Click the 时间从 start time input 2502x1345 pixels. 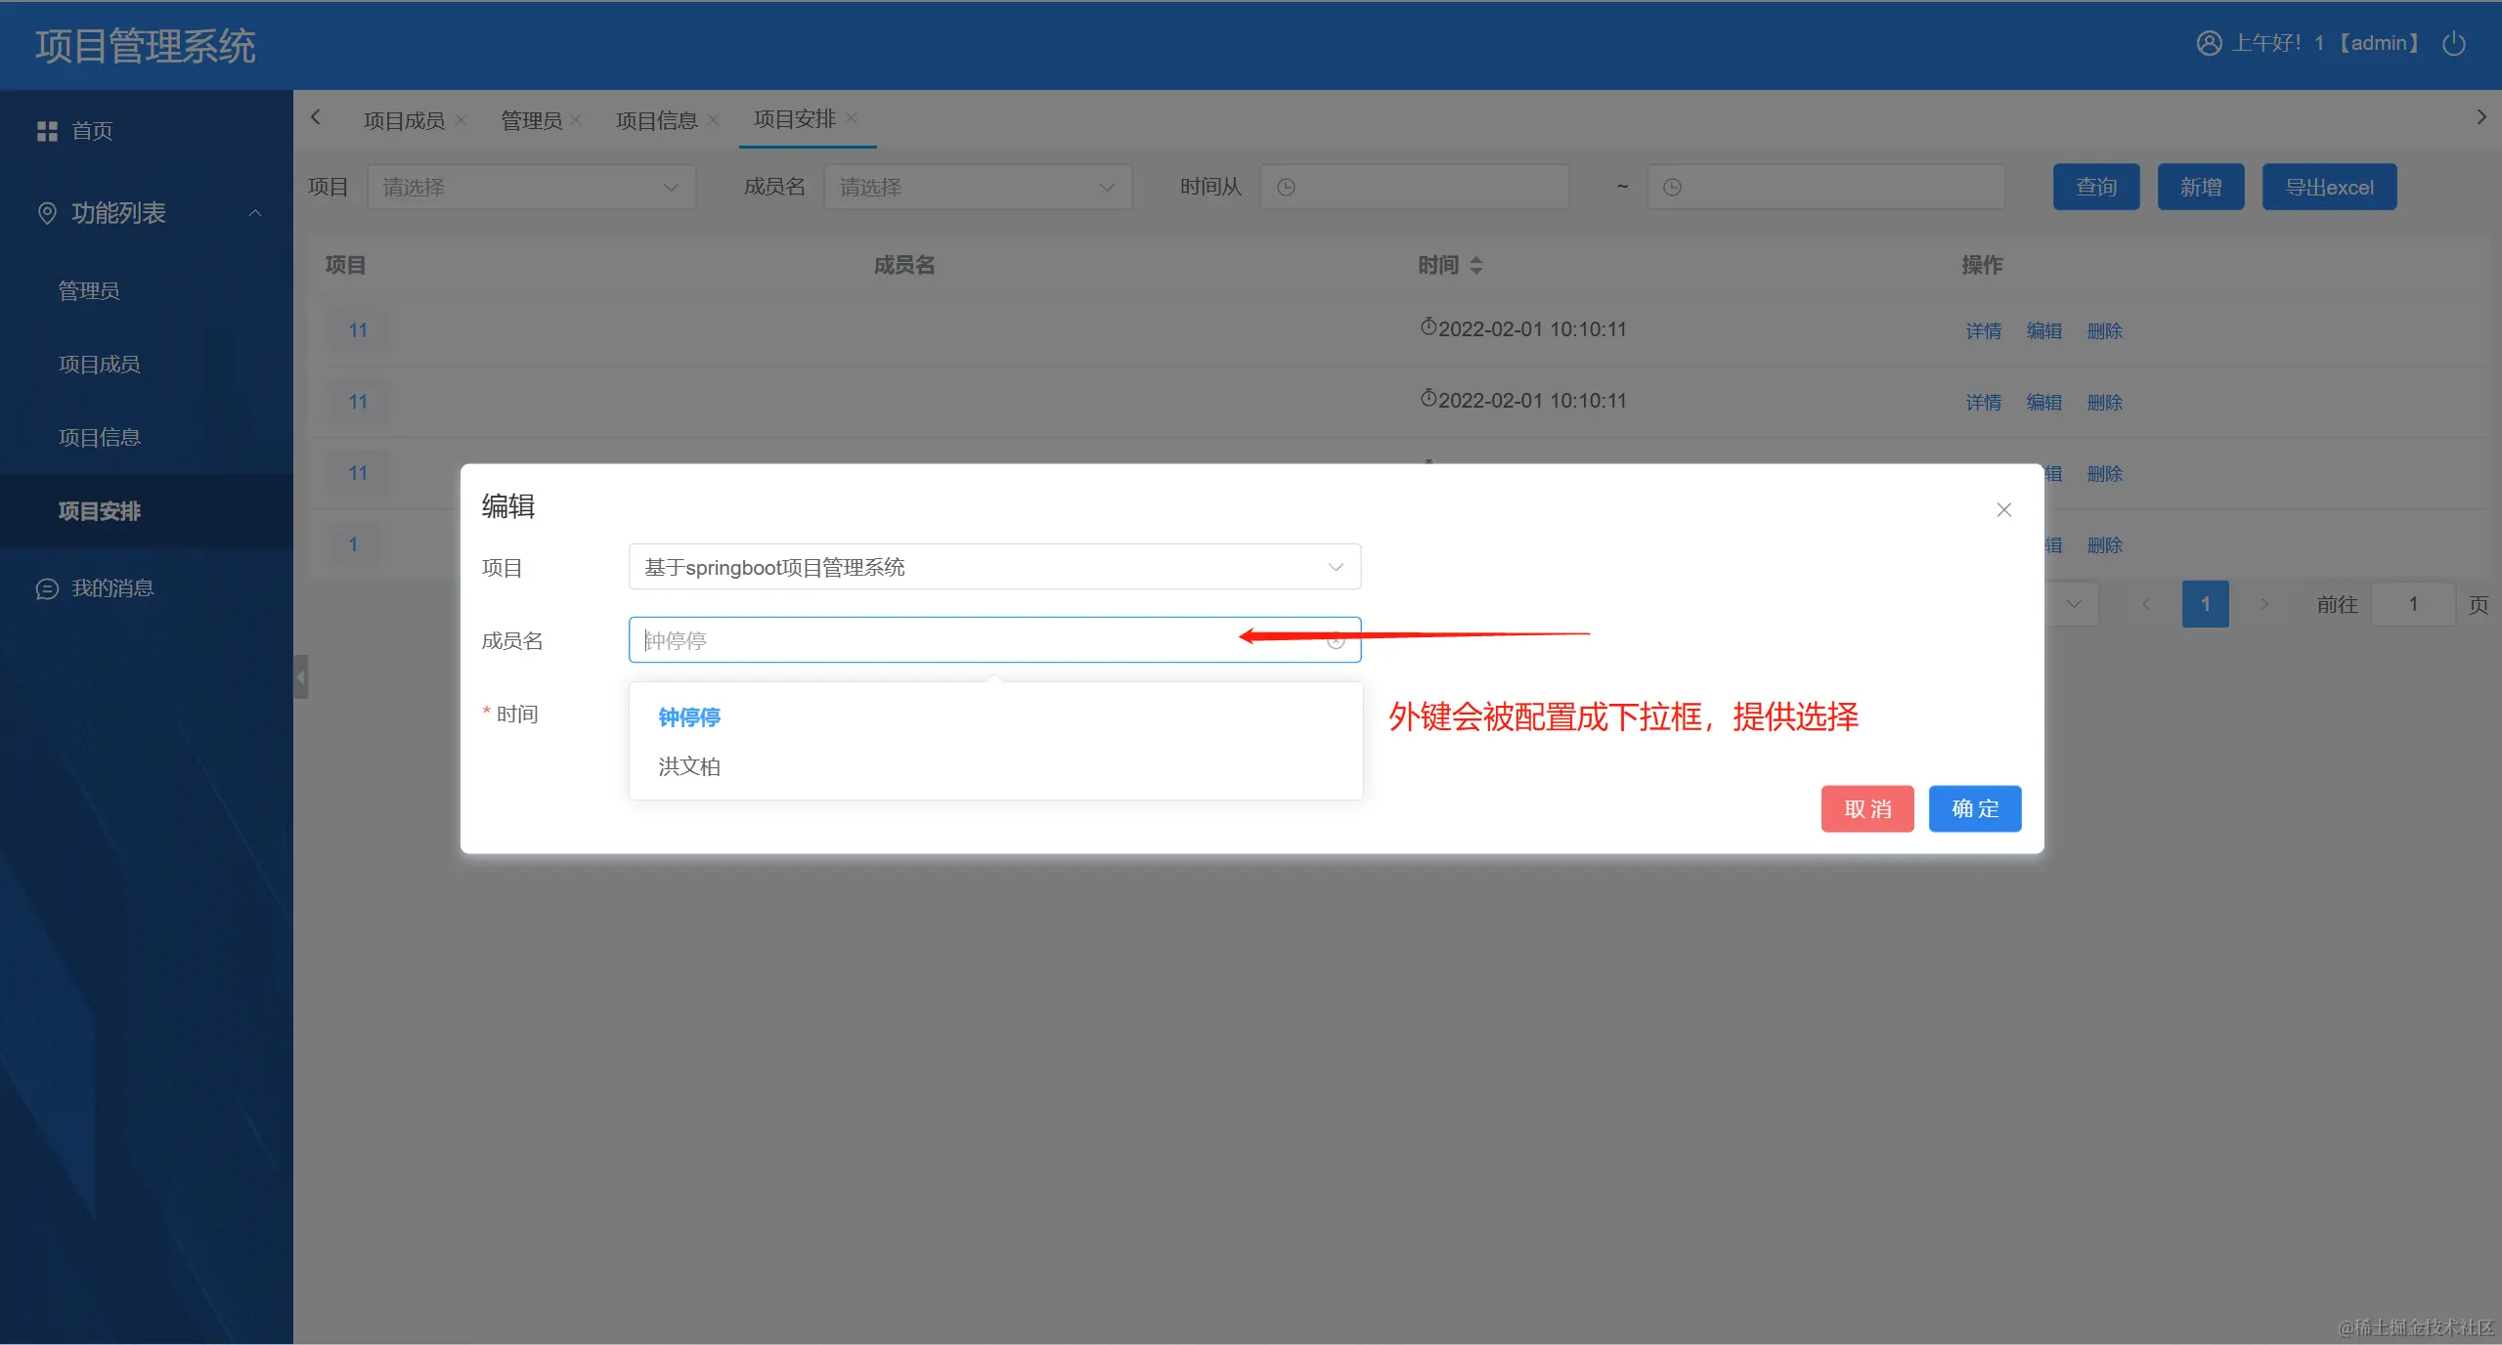coord(1414,187)
